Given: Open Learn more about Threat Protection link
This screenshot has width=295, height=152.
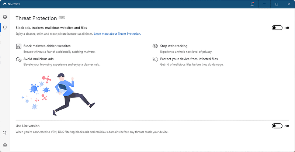Looking at the screenshot, I should pyautogui.click(x=117, y=34).
